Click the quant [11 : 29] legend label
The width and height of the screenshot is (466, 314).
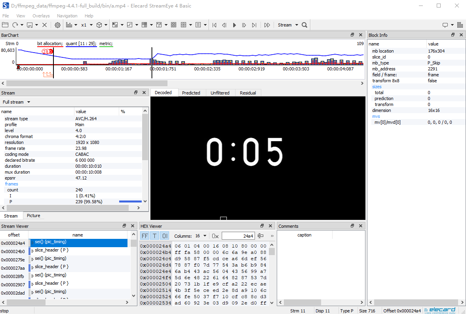[81, 44]
